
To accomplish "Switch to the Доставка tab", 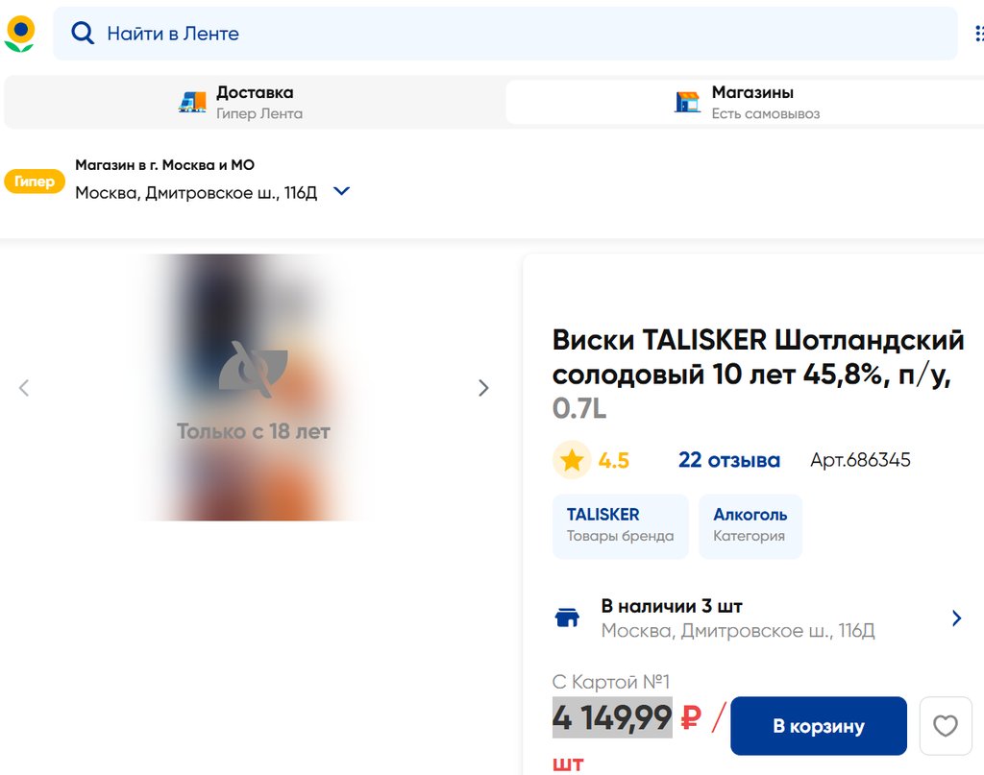I will 254,102.
